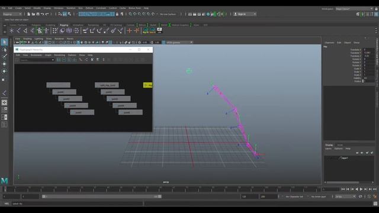
Task: Click the Open Scene icon
Action: click(33, 14)
